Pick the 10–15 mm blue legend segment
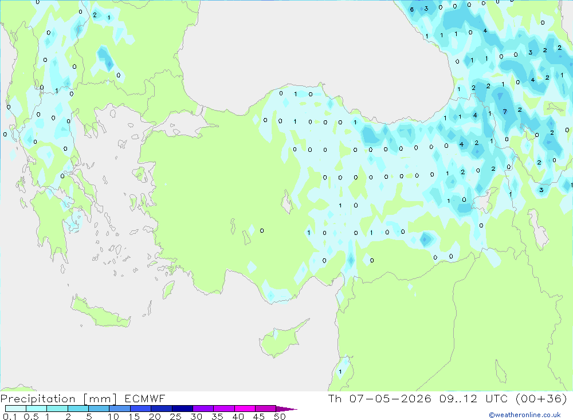573x420 pixels. point(120,409)
